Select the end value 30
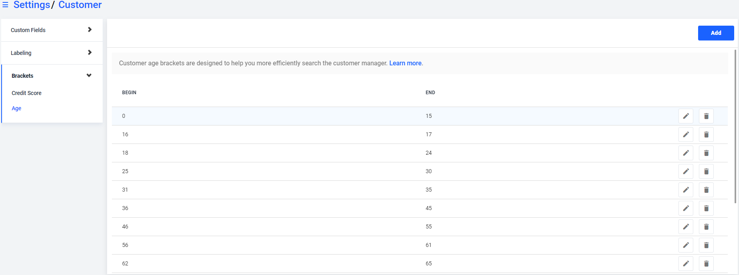 [429, 172]
